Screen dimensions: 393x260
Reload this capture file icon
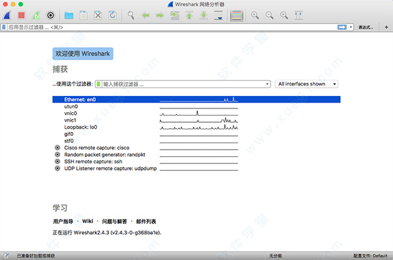[113, 16]
